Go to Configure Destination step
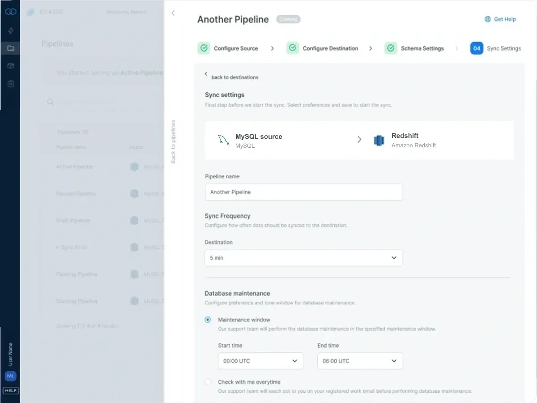Image resolution: width=537 pixels, height=403 pixels. click(330, 48)
